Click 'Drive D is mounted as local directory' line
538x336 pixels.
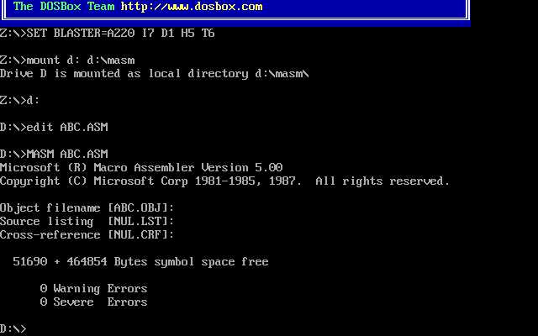155,74
